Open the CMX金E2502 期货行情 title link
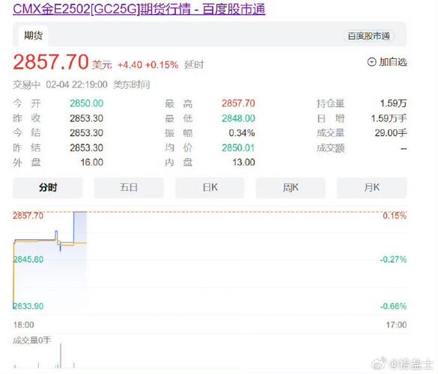 tap(139, 9)
